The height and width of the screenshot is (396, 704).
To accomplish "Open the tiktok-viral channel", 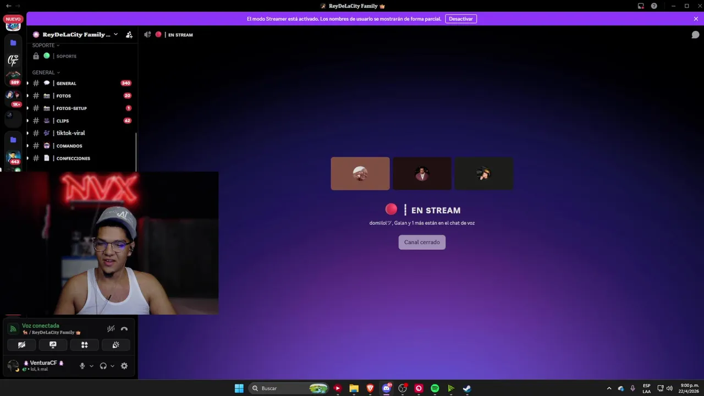I will tap(81, 133).
